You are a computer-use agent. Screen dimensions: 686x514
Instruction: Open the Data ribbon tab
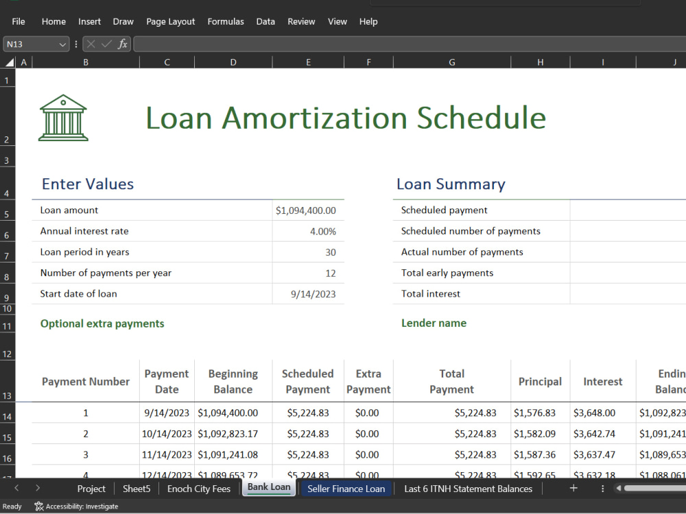pos(265,21)
